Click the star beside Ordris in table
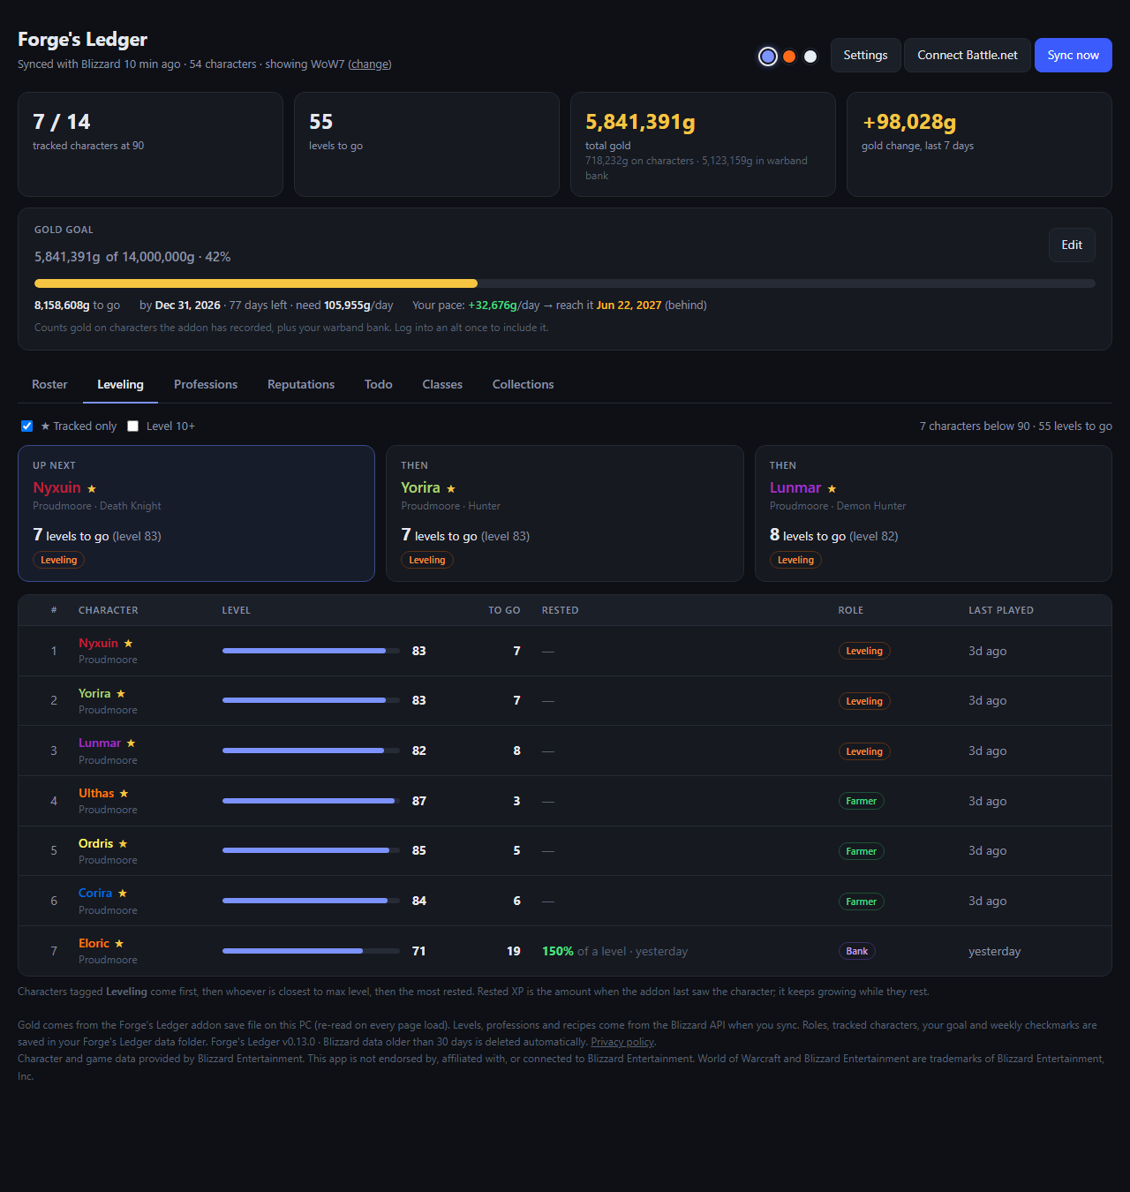Image resolution: width=1130 pixels, height=1192 pixels. (x=123, y=844)
